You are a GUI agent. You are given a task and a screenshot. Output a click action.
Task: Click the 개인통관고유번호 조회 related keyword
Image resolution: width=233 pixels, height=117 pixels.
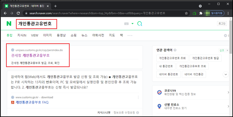pos(172,58)
